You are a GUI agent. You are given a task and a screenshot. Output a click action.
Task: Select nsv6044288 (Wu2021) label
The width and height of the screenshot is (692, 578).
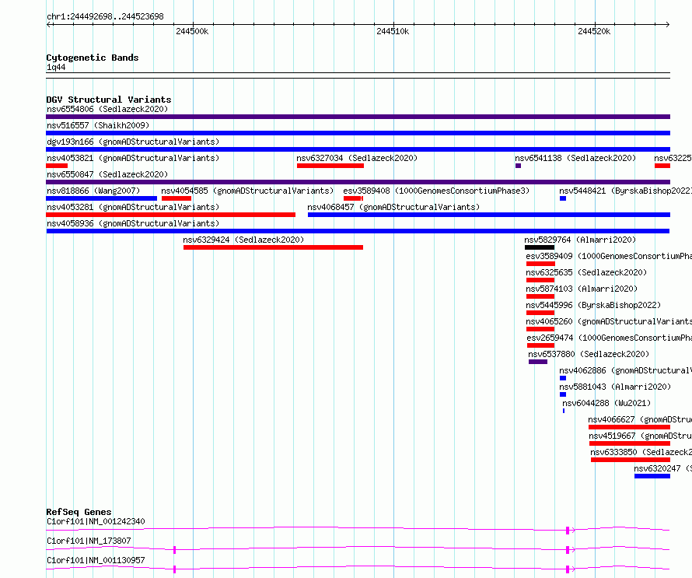606,403
